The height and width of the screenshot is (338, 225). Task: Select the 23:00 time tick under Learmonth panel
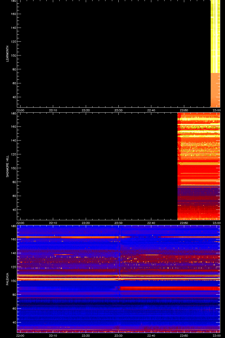216,110
